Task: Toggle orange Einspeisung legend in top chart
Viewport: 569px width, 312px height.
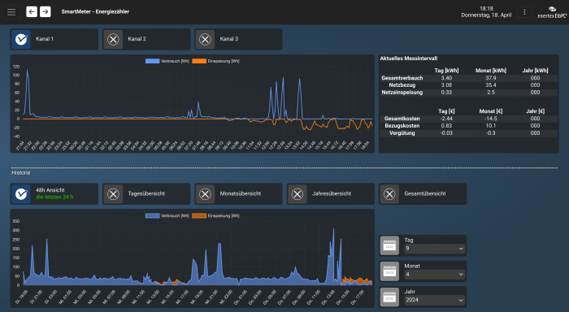Action: coord(216,61)
